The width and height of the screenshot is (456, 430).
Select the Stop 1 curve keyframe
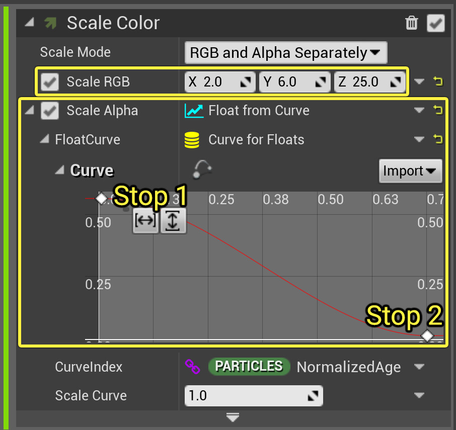[102, 198]
